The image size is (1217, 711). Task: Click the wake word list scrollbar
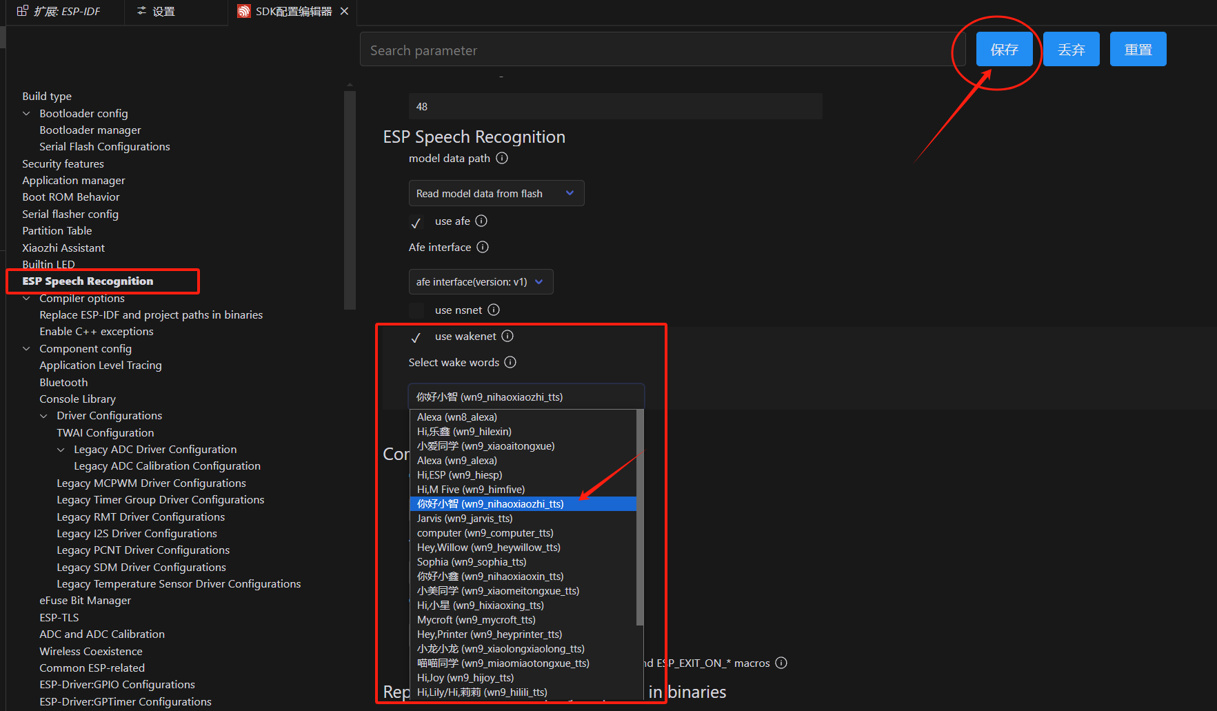pyautogui.click(x=640, y=517)
